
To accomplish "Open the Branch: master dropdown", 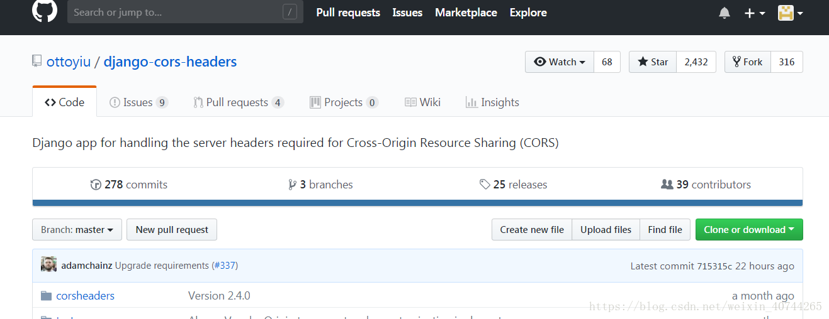I will click(77, 230).
